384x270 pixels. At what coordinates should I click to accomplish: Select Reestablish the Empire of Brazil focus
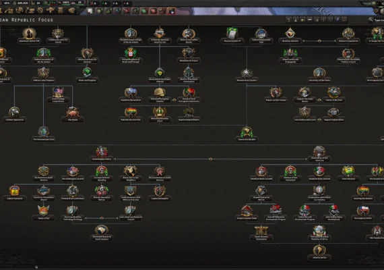tap(160, 75)
